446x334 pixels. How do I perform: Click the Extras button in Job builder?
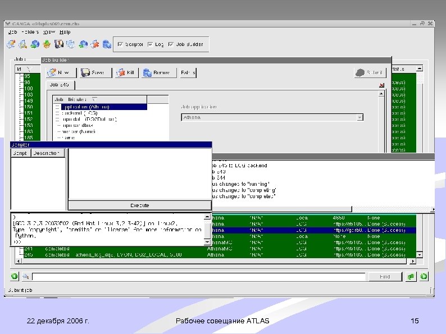[x=188, y=72]
